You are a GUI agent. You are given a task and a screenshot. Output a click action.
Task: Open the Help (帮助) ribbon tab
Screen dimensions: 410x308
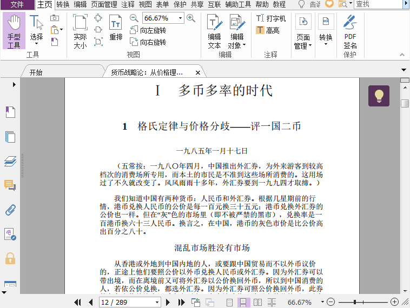[262, 4]
